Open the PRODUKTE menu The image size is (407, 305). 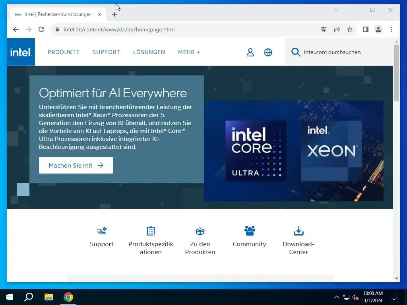[64, 52]
